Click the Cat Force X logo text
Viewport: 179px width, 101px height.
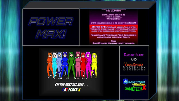point(72,90)
